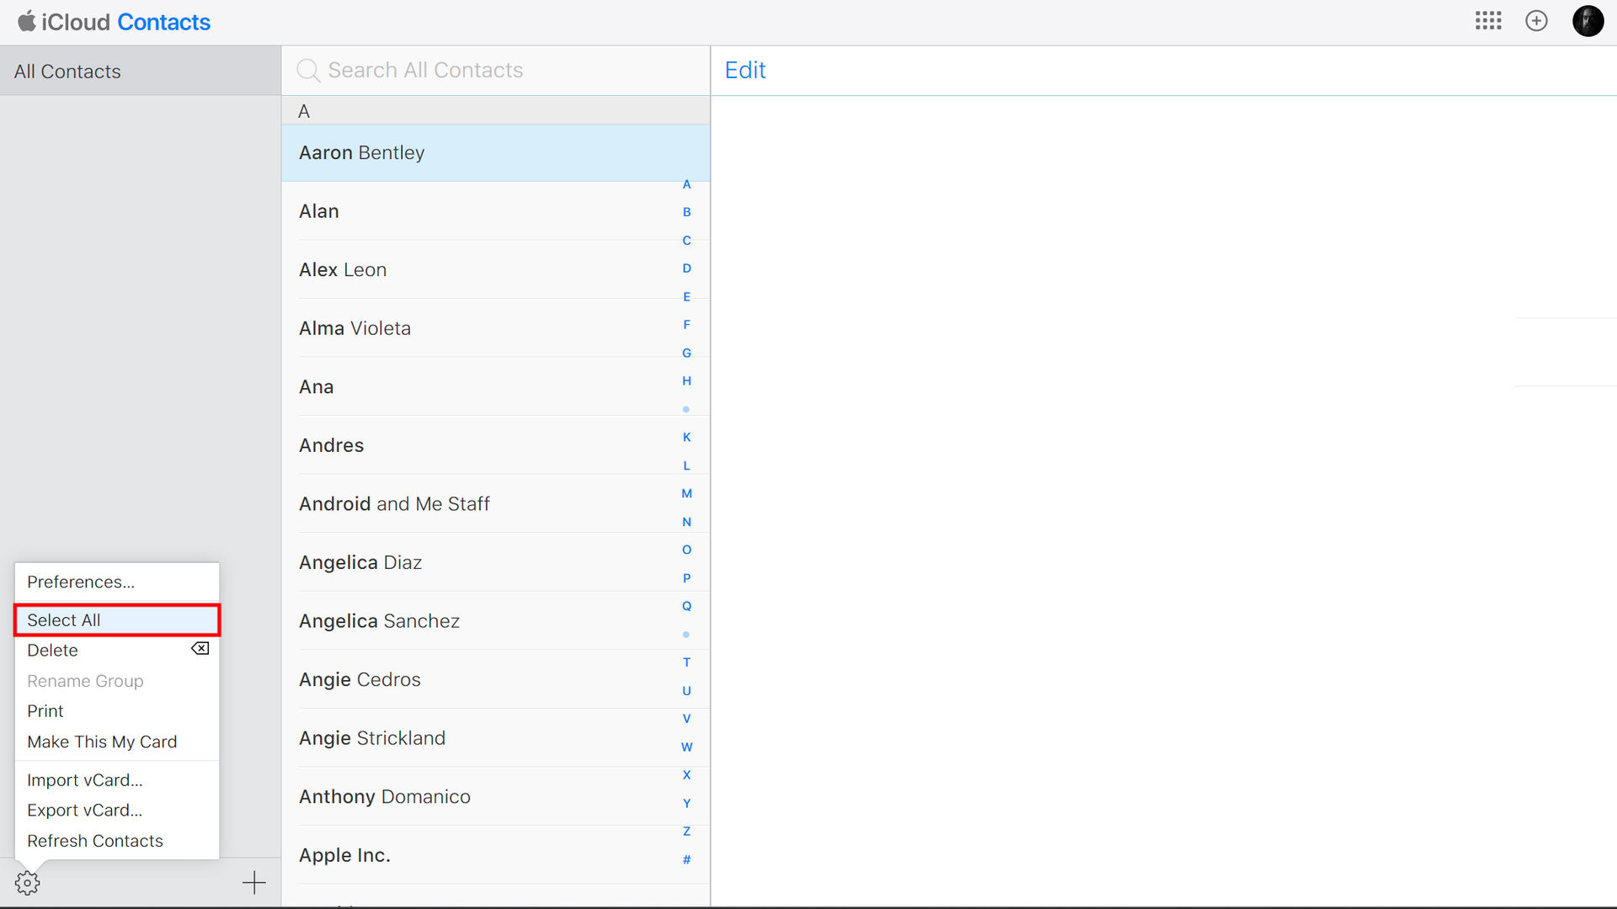Click the Apple logo icon
Viewport: 1617px width, 909px height.
(27, 21)
